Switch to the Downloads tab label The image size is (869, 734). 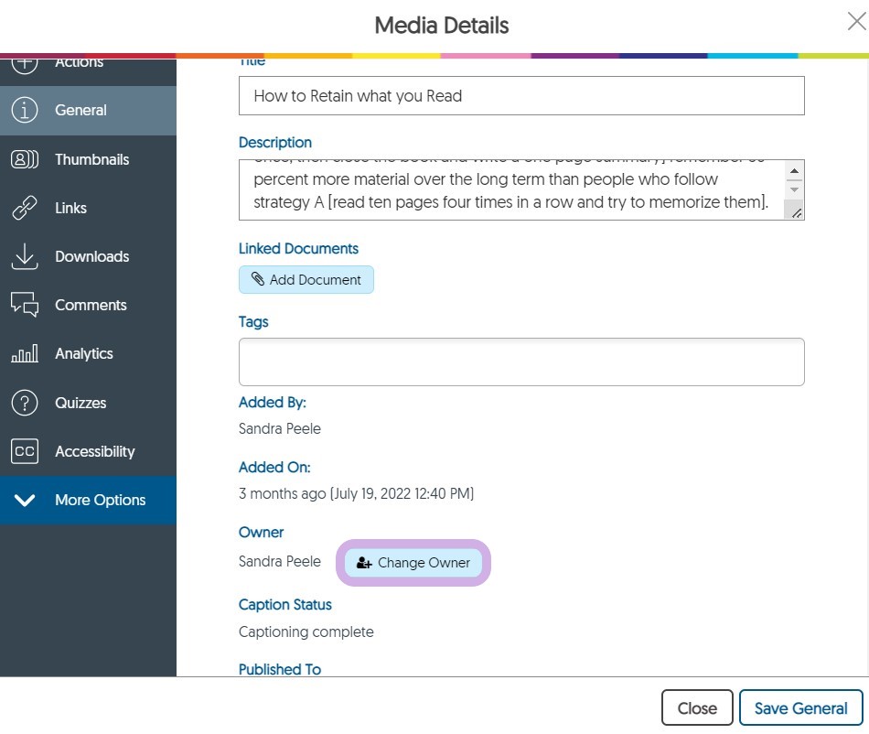pyautogui.click(x=91, y=257)
